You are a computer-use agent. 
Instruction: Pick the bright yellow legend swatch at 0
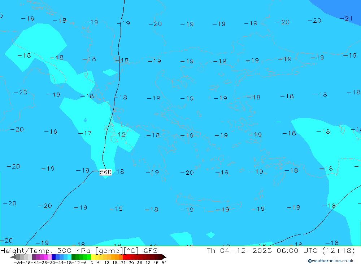pyautogui.click(x=93, y=257)
